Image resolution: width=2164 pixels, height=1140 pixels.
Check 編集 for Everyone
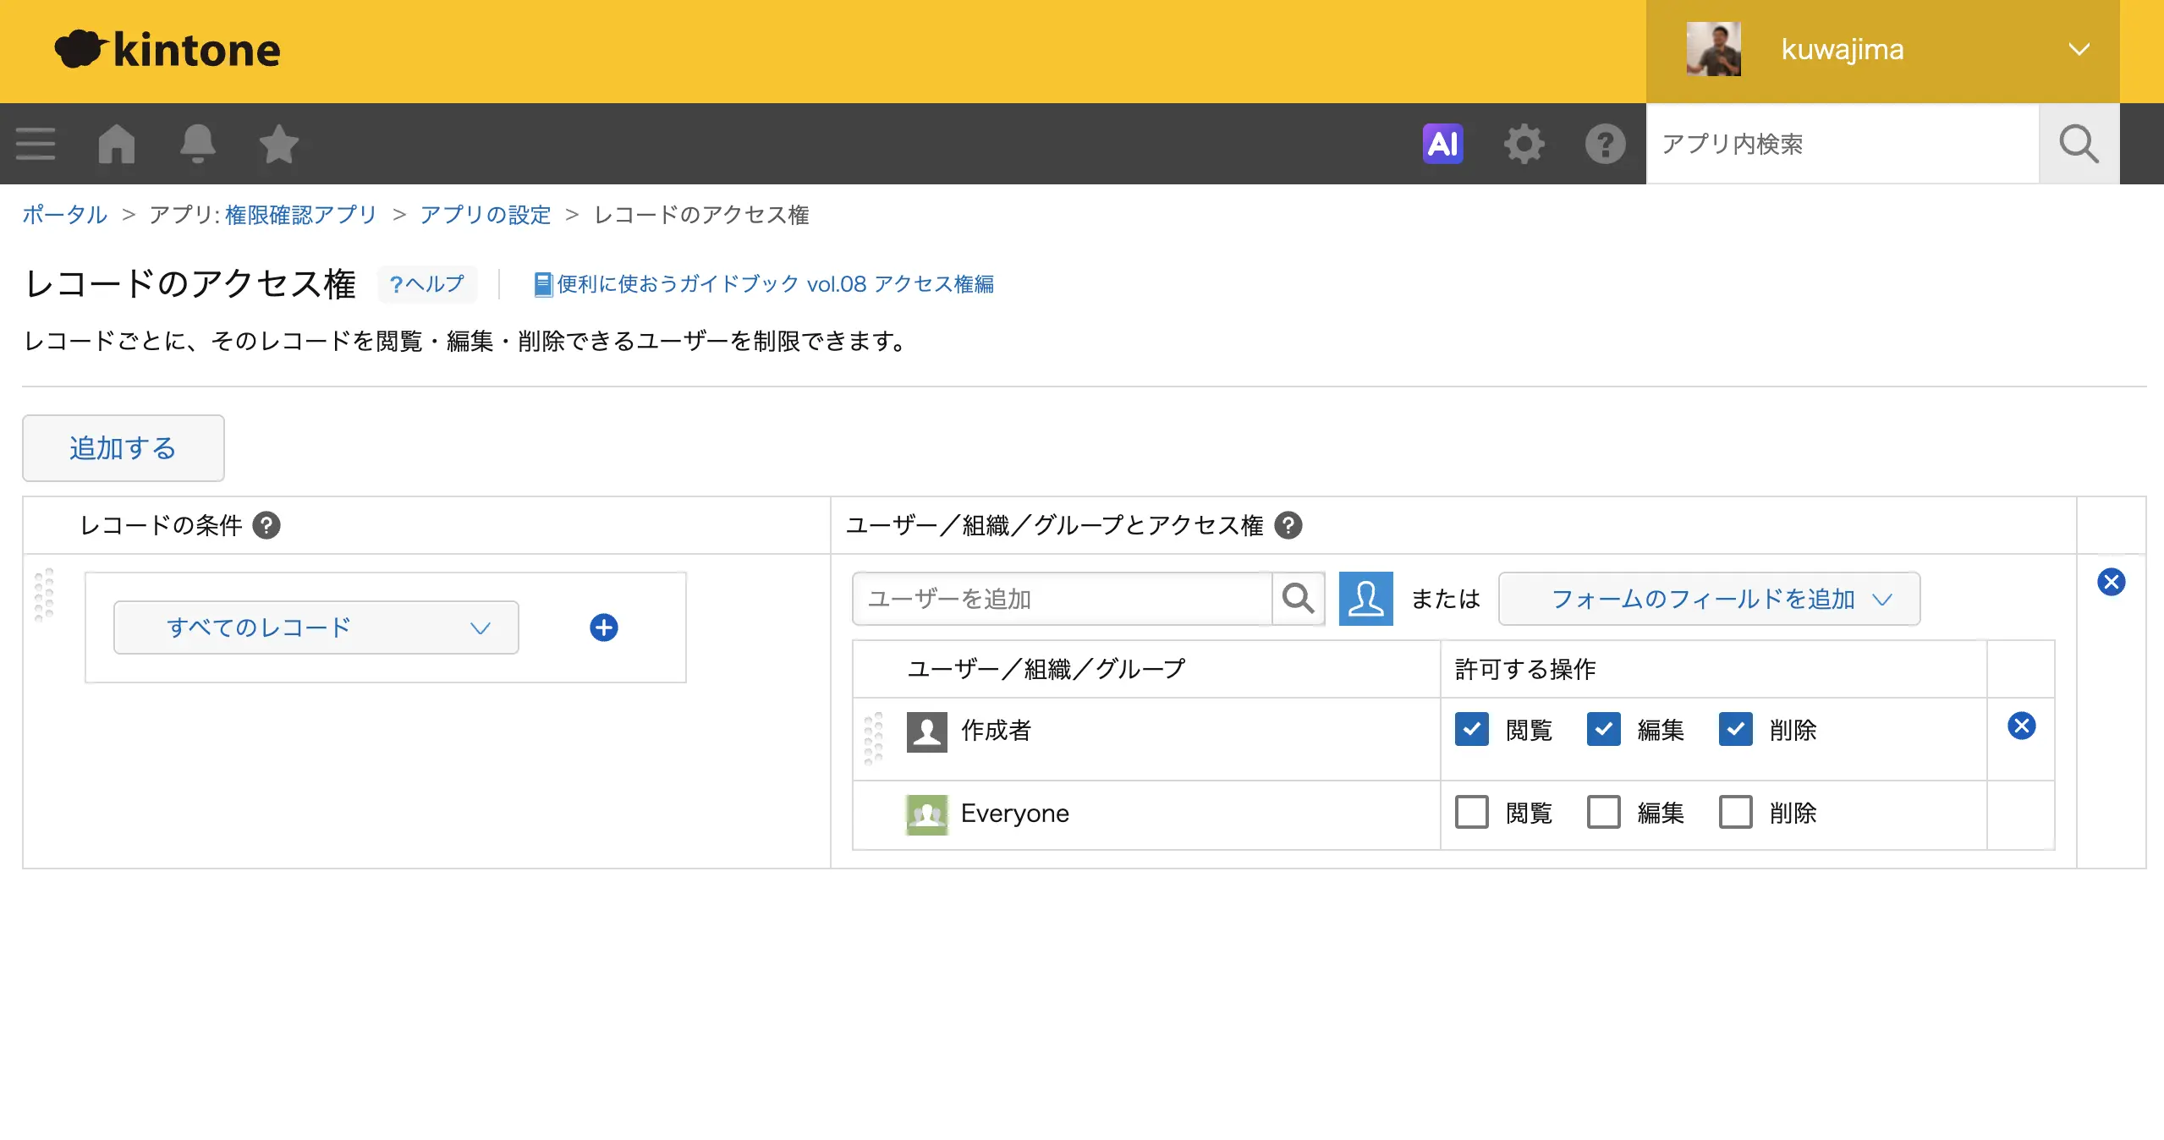coord(1604,812)
